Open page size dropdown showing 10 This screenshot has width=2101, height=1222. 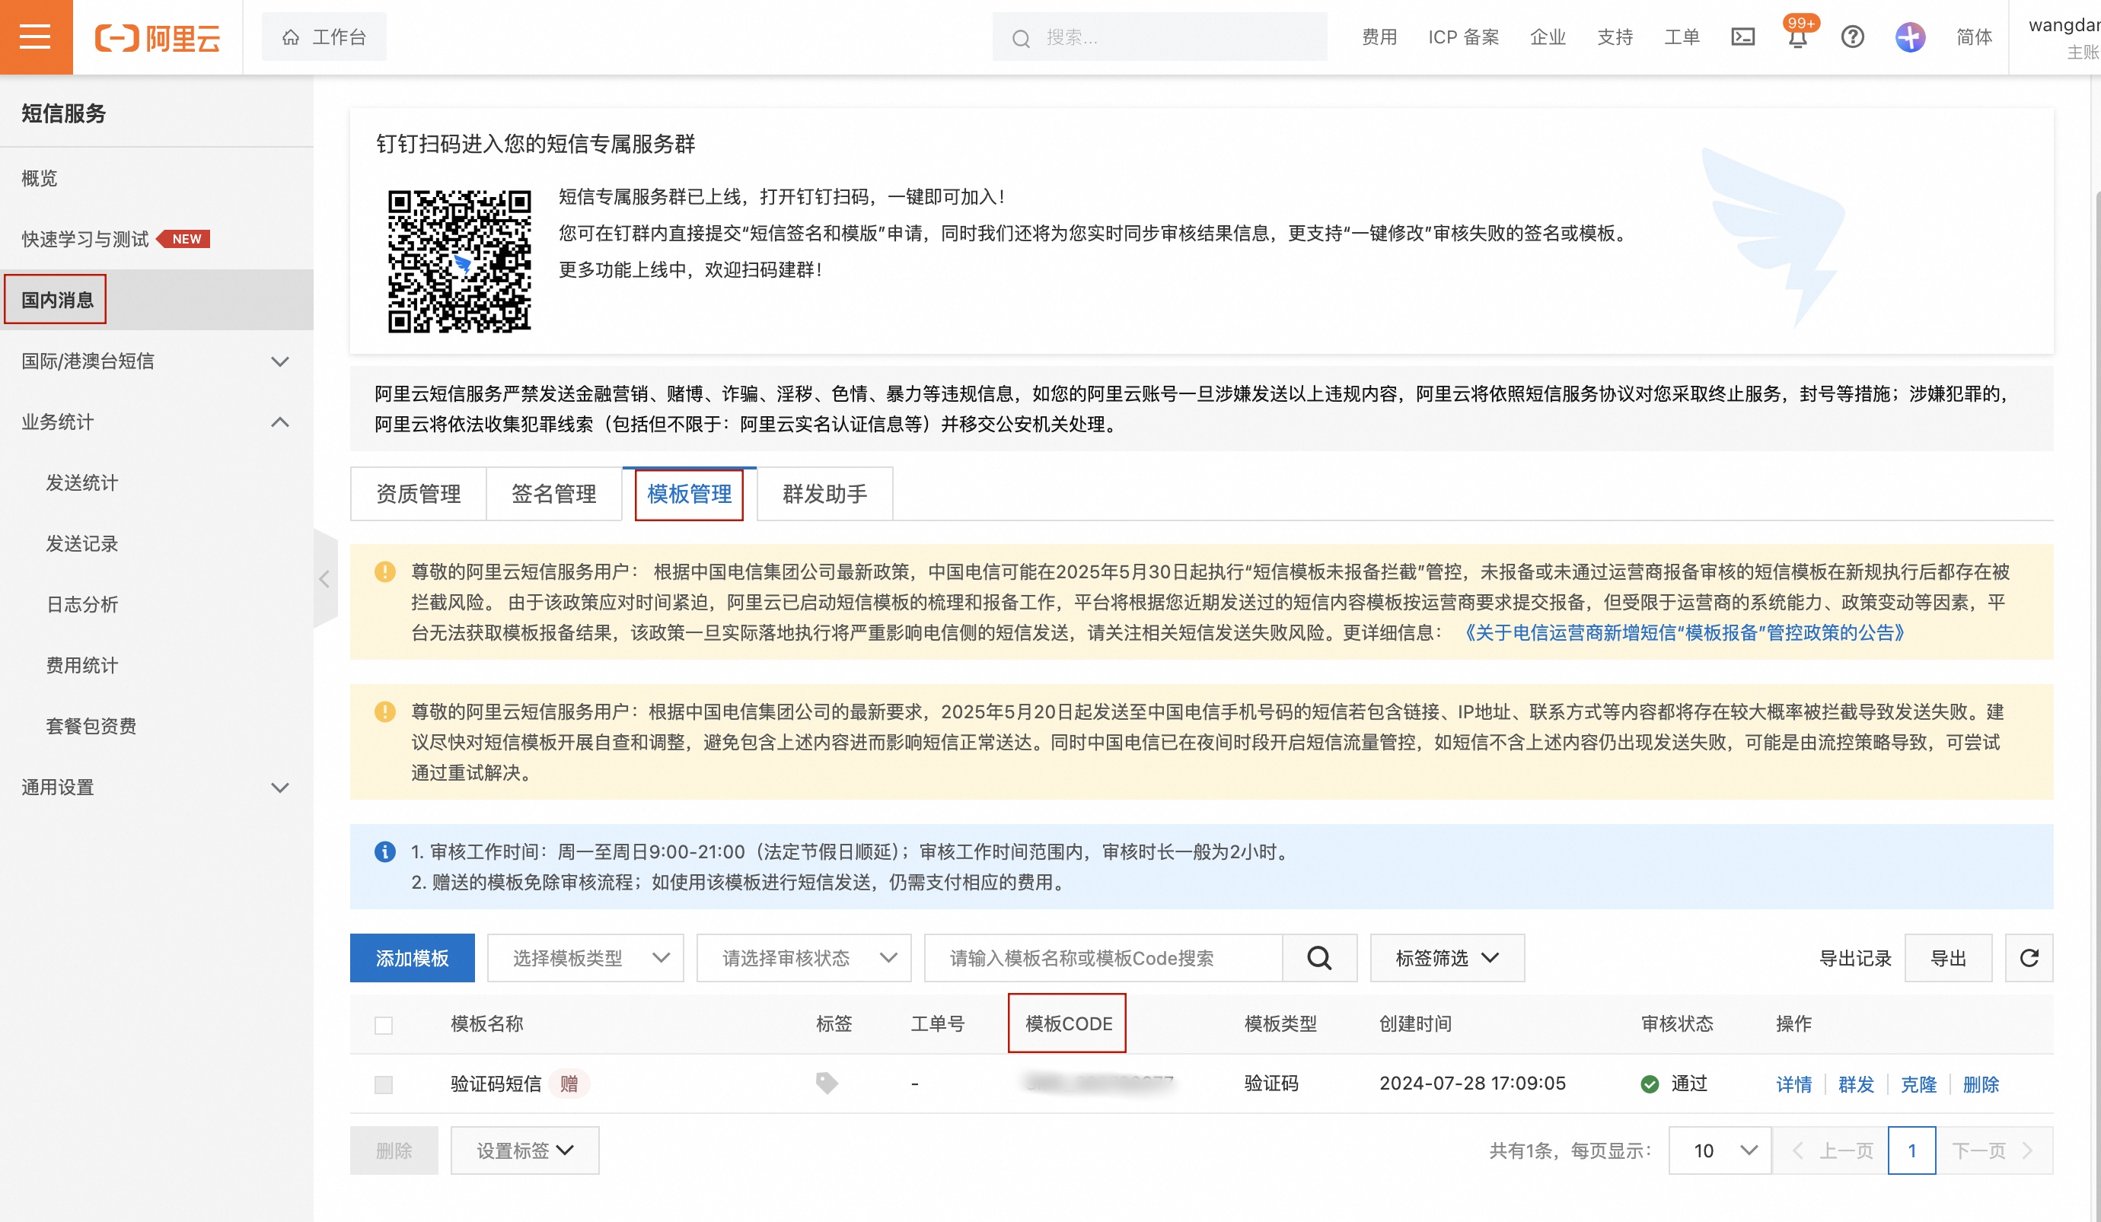[x=1719, y=1150]
